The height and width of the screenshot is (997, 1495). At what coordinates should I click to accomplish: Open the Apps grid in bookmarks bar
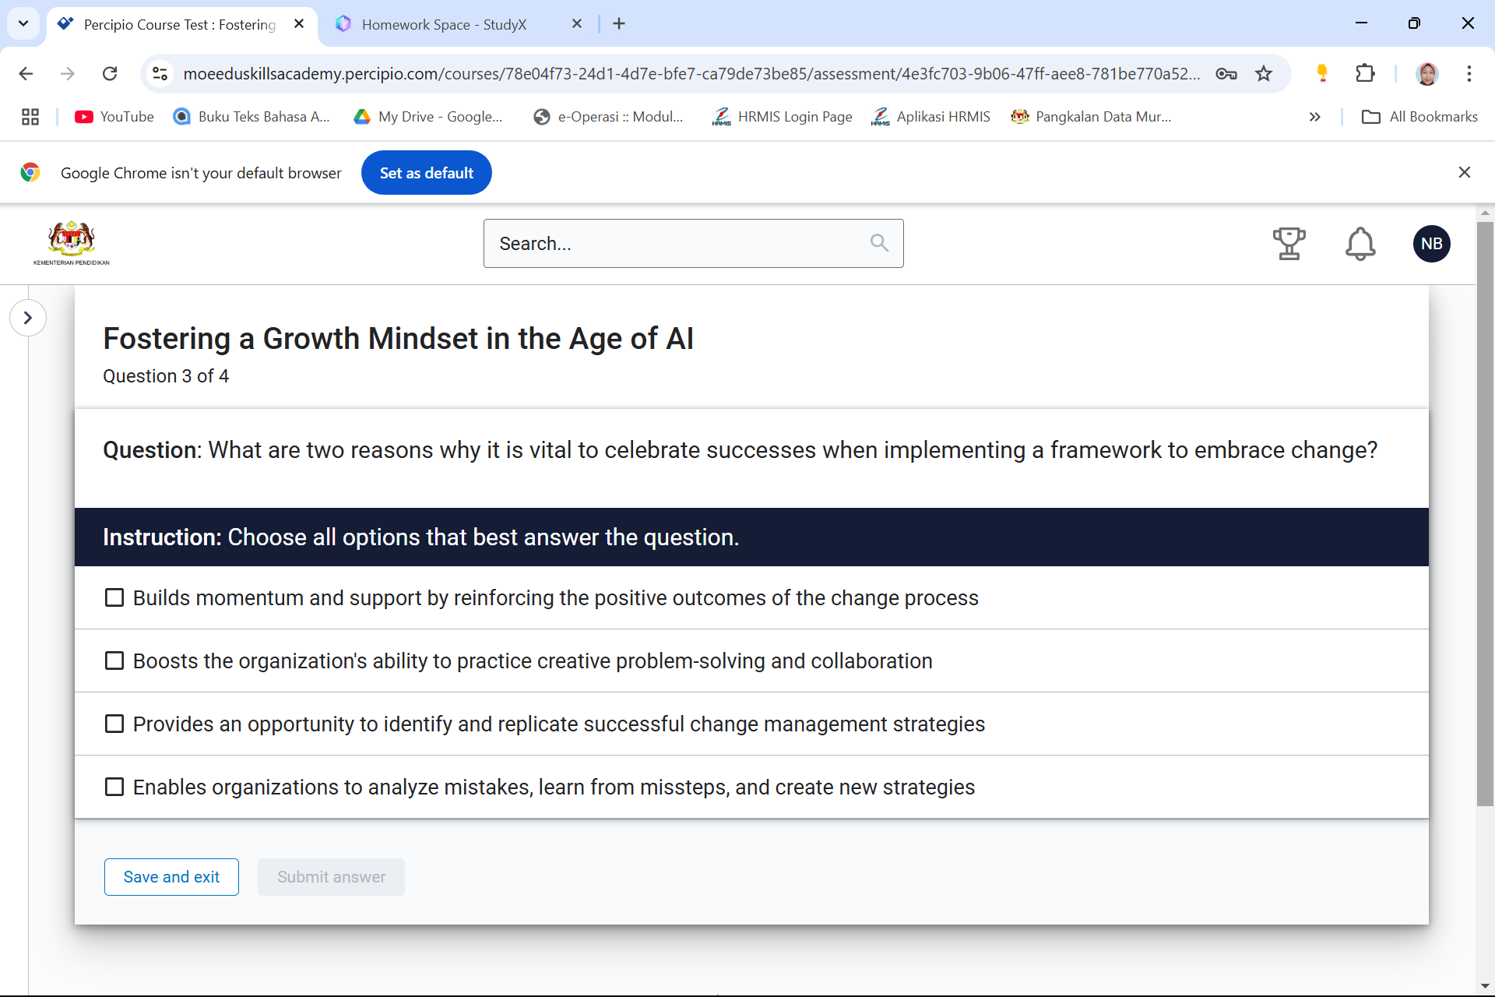[30, 117]
